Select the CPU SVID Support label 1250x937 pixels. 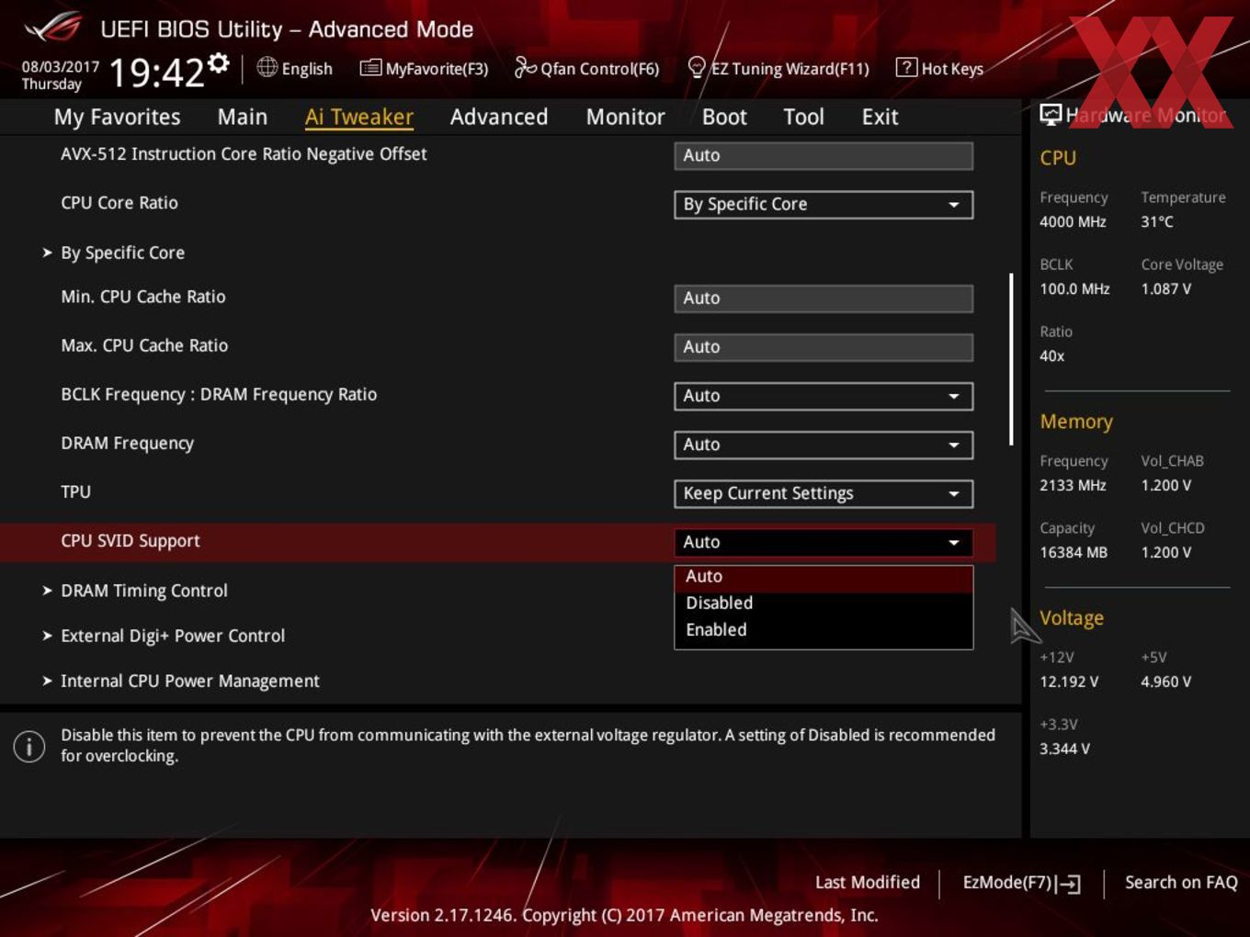point(131,541)
